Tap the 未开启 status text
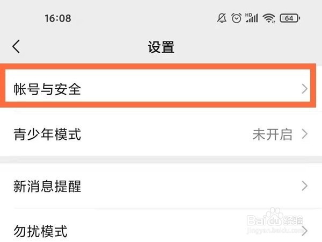The width and height of the screenshot is (322, 242). click(272, 134)
